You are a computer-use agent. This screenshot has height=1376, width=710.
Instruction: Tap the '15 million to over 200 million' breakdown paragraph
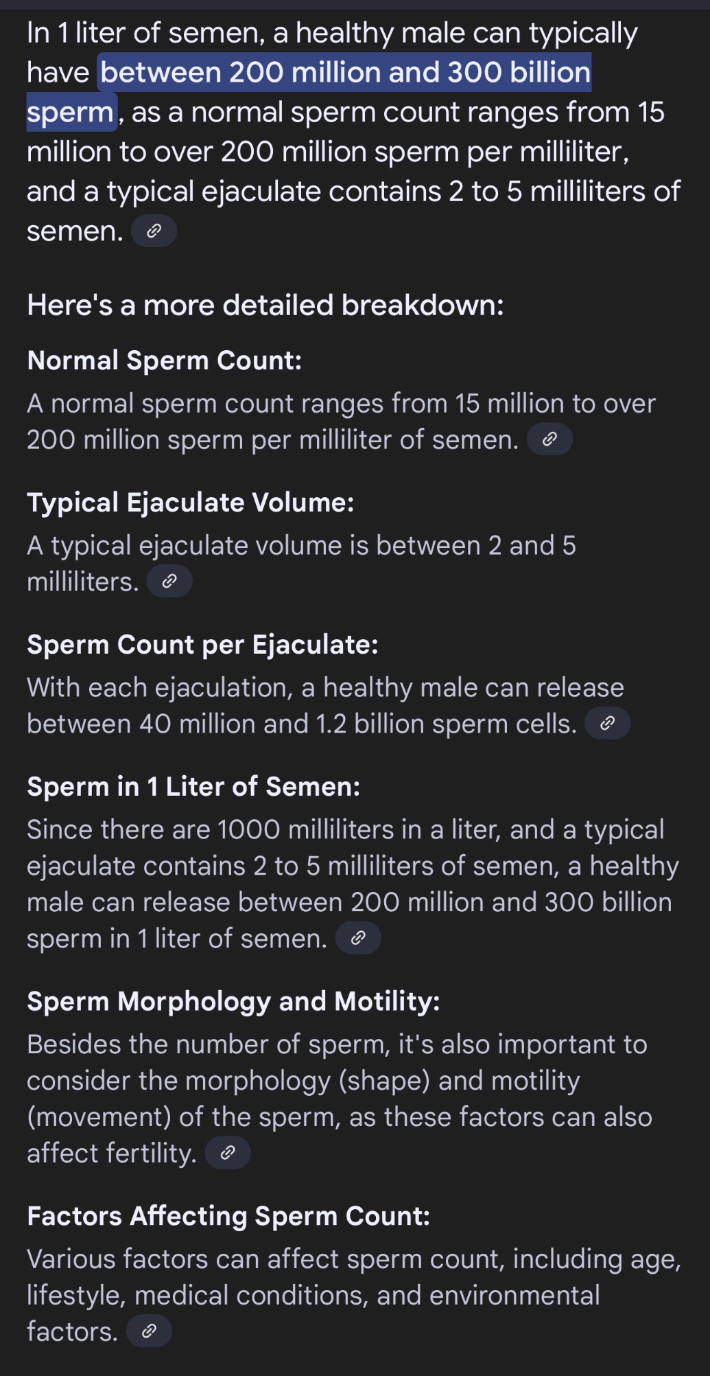click(x=342, y=422)
